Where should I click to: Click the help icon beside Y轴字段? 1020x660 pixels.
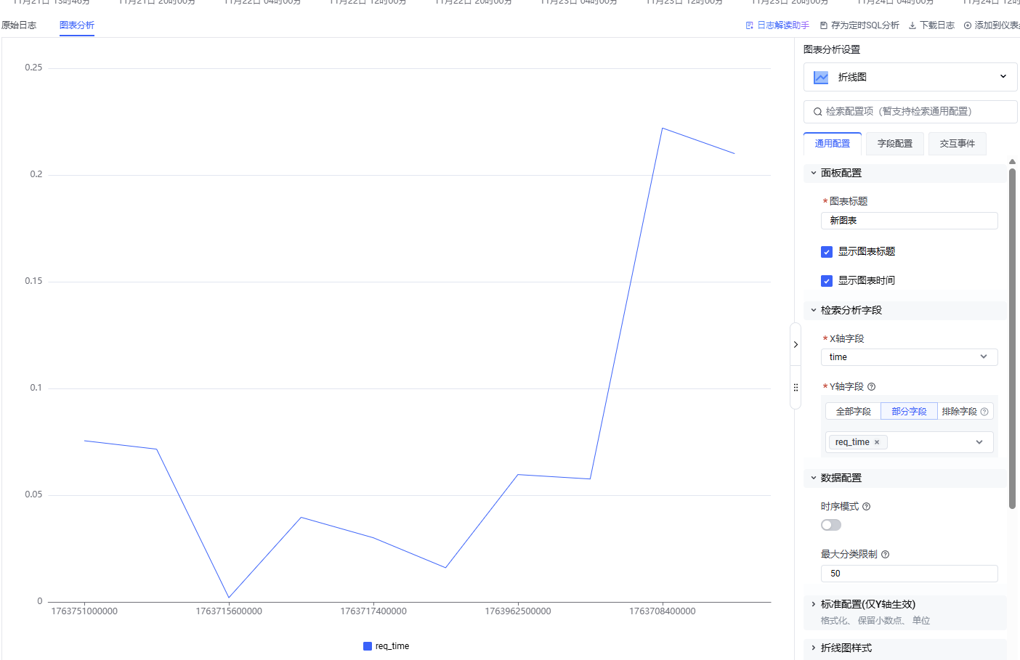coord(871,387)
